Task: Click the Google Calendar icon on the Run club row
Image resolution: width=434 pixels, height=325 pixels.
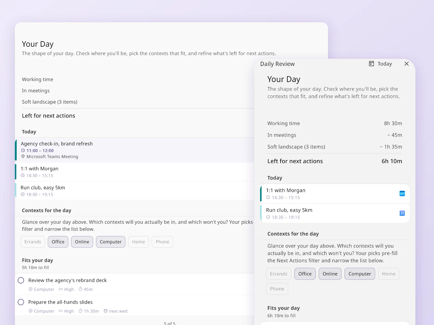Action: click(402, 213)
